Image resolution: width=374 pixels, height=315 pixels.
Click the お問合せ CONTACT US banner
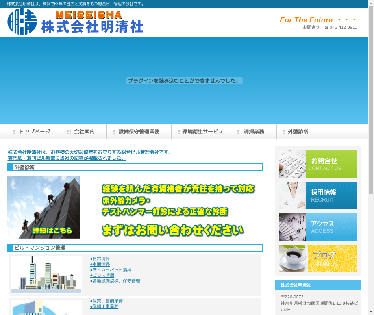(318, 164)
